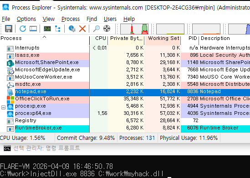Click OfficeClickToRun private bytes 35,348 K
The height and width of the screenshot is (178, 250).
point(133,99)
